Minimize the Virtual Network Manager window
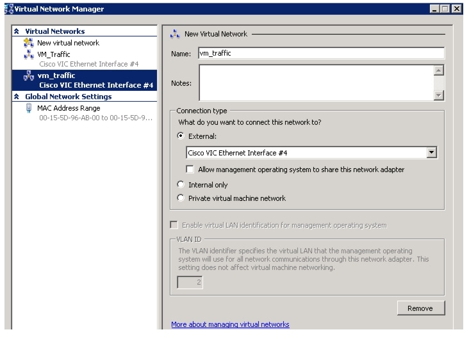The width and height of the screenshot is (469, 348). click(x=434, y=9)
